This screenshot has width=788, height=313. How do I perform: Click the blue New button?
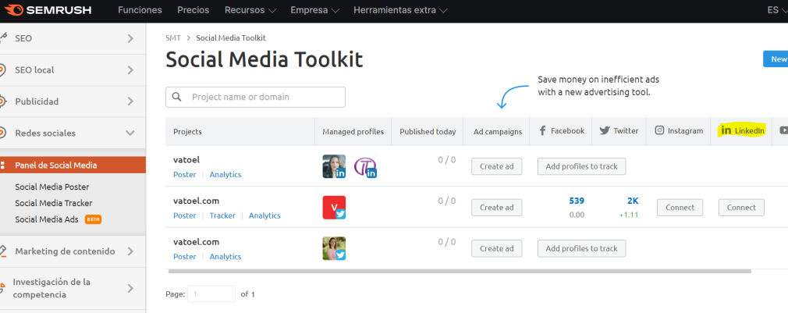tap(776, 59)
